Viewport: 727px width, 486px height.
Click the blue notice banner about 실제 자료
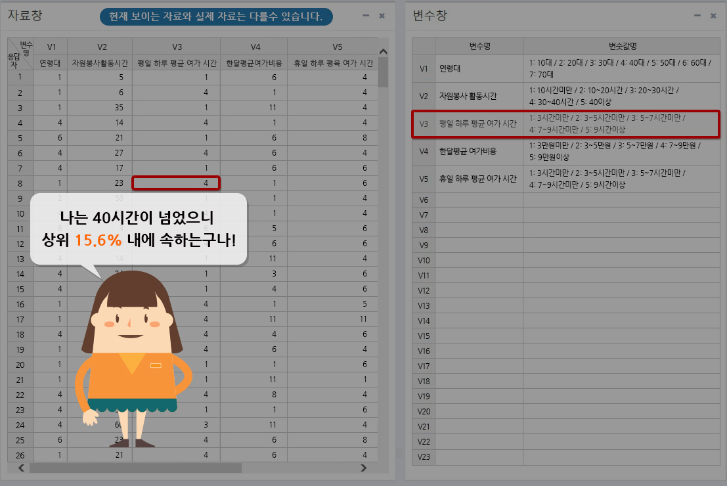[x=216, y=16]
